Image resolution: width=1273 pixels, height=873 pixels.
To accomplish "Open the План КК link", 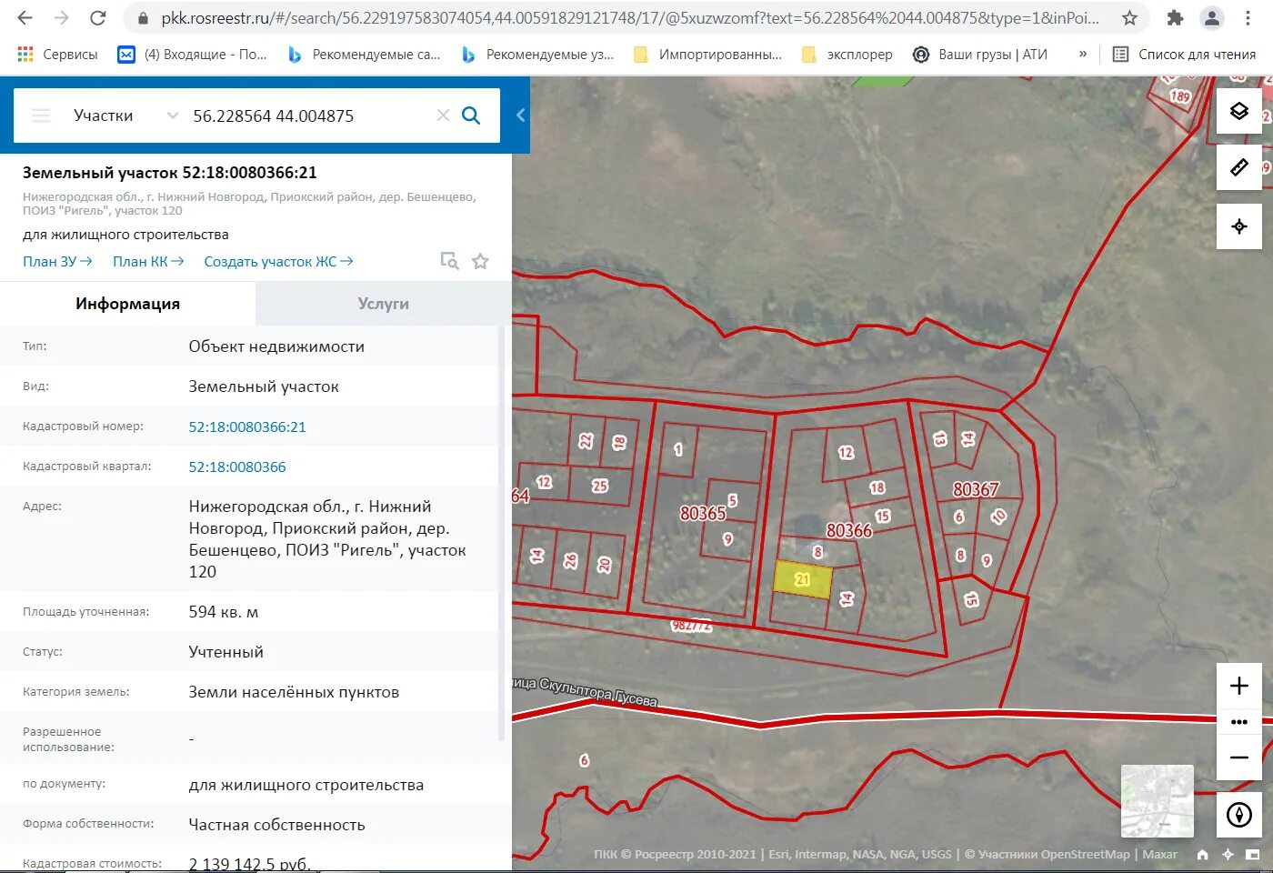I will pos(148,262).
